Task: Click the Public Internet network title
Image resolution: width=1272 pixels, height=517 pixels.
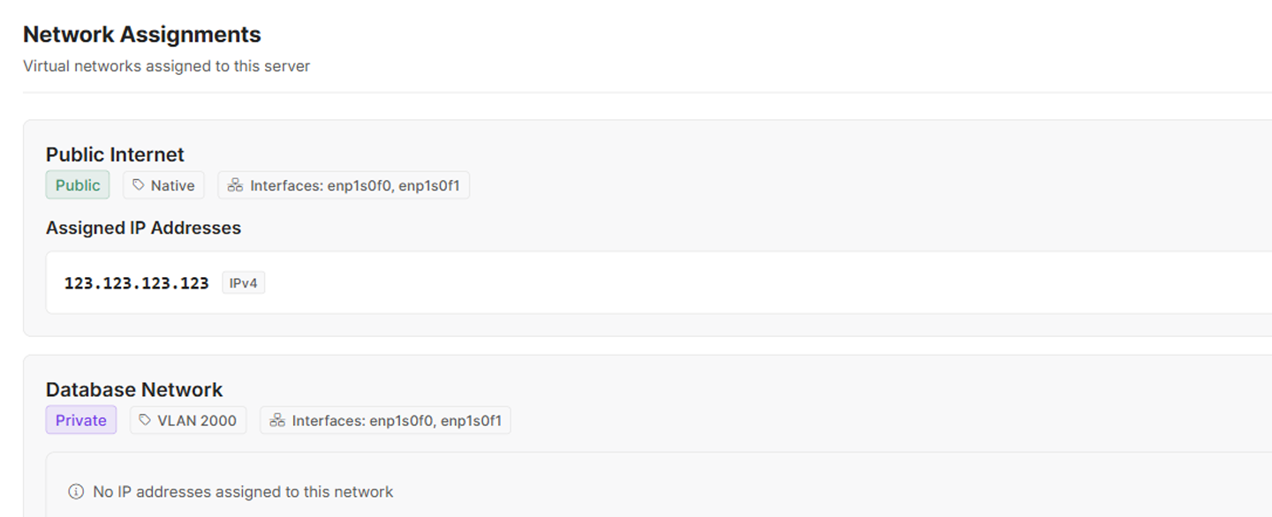Action: 115,154
